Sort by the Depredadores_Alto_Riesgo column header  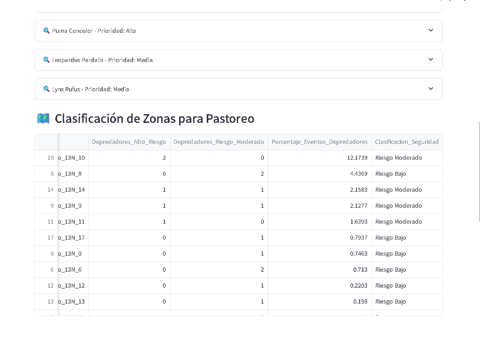(129, 142)
